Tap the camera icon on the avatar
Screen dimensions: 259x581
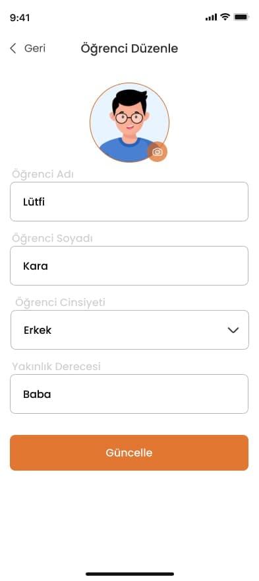click(158, 152)
